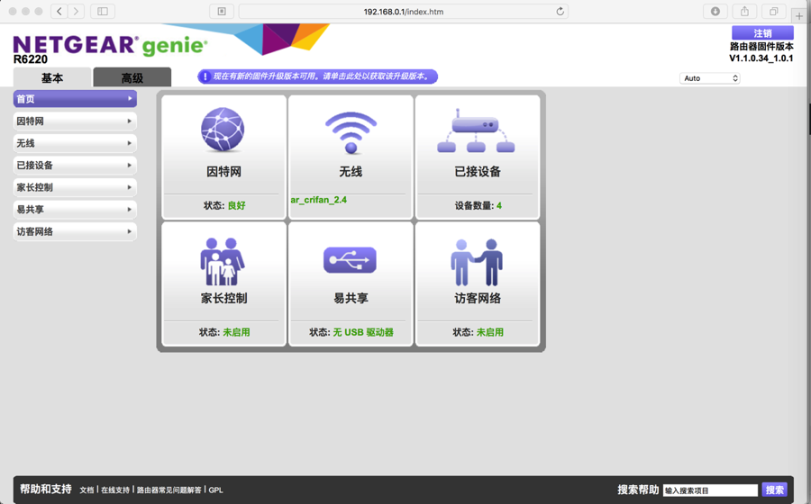Click the 状态: 良好 internet status text
This screenshot has height=504, width=811.
224,205
